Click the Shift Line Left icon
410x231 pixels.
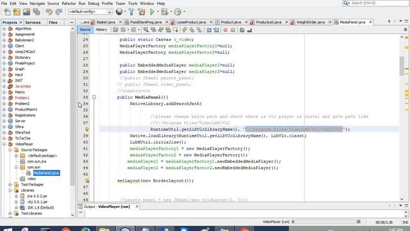point(209,30)
